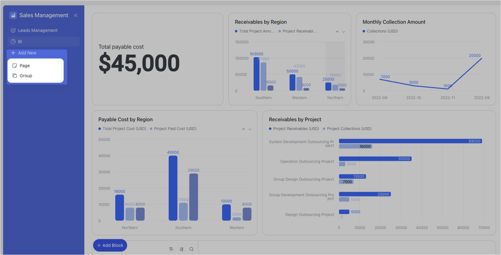
Task: Open Leads Management in the sidebar
Action: click(x=43, y=30)
